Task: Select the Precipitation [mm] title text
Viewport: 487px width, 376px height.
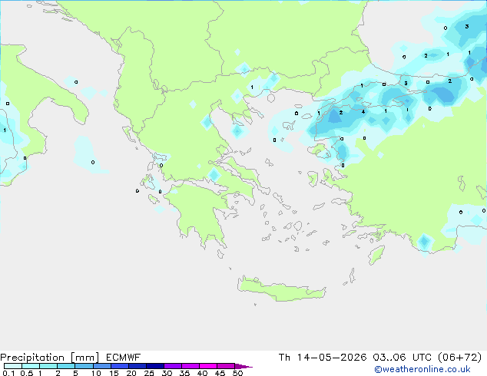Action: pos(49,358)
